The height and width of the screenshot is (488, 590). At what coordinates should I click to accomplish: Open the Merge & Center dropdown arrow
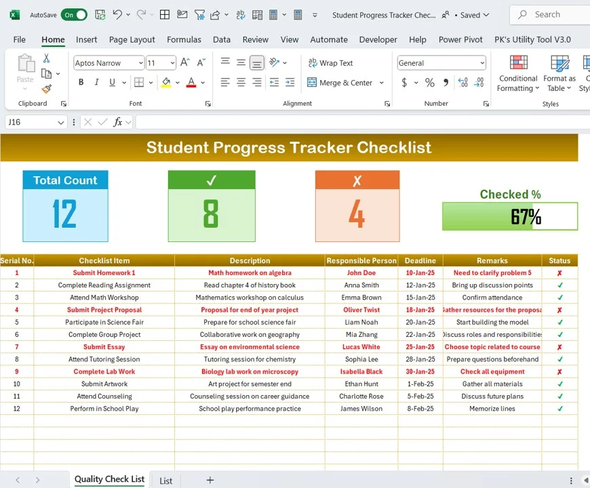[x=382, y=82]
